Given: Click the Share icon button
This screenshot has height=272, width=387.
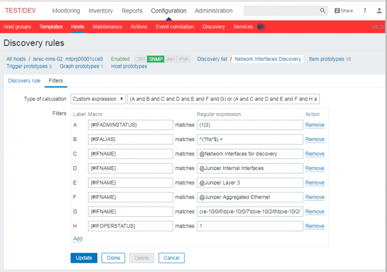Looking at the screenshot, I should [343, 11].
